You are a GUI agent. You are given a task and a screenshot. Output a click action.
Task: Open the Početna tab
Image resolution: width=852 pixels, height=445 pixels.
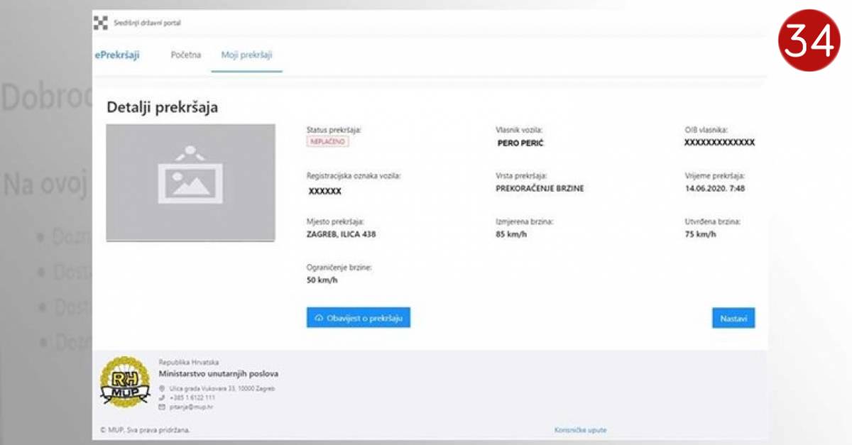[186, 55]
